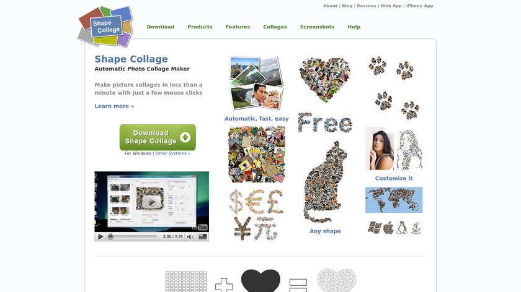Click the Apple logo collage icon
Image resolution: width=521 pixels, height=292 pixels.
pyautogui.click(x=388, y=228)
